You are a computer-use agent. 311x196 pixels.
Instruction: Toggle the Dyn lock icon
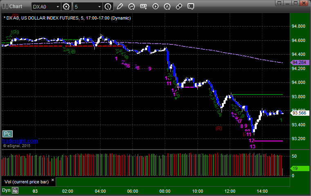pyautogui.click(x=15, y=190)
